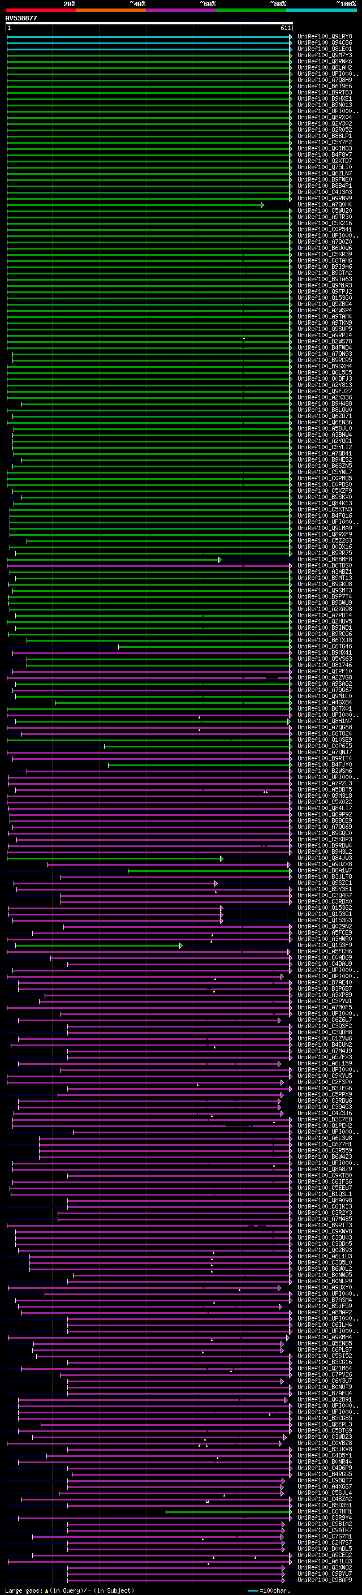Open hit UniRef100_Q8RWK6

pos(324,61)
